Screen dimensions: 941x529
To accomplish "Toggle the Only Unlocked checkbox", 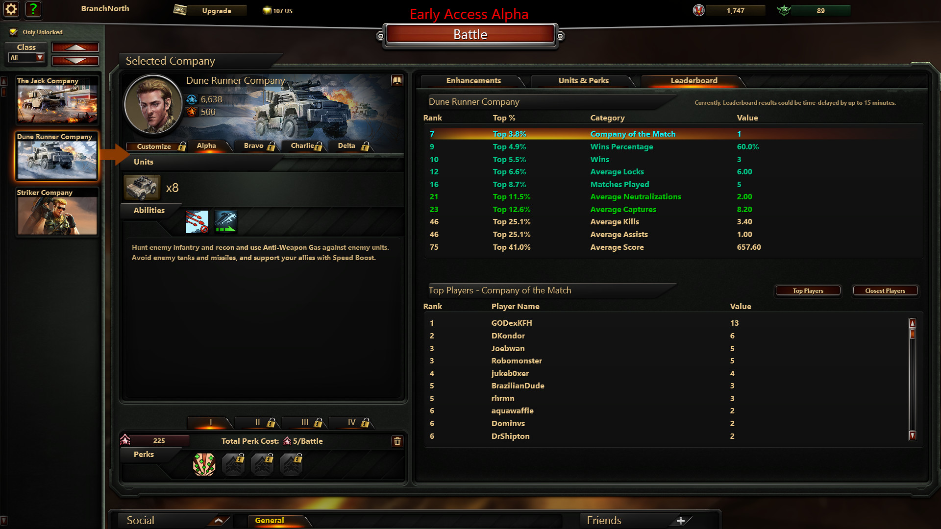I will point(14,32).
